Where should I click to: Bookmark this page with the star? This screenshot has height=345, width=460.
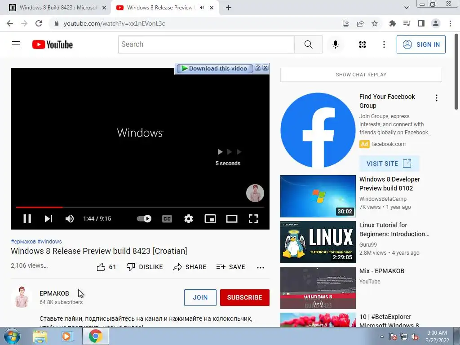tap(375, 23)
